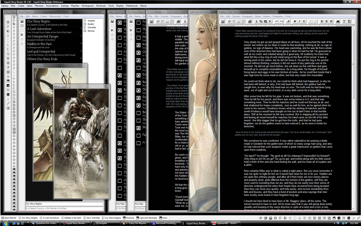Open the Preferences menu

tap(132, 6)
